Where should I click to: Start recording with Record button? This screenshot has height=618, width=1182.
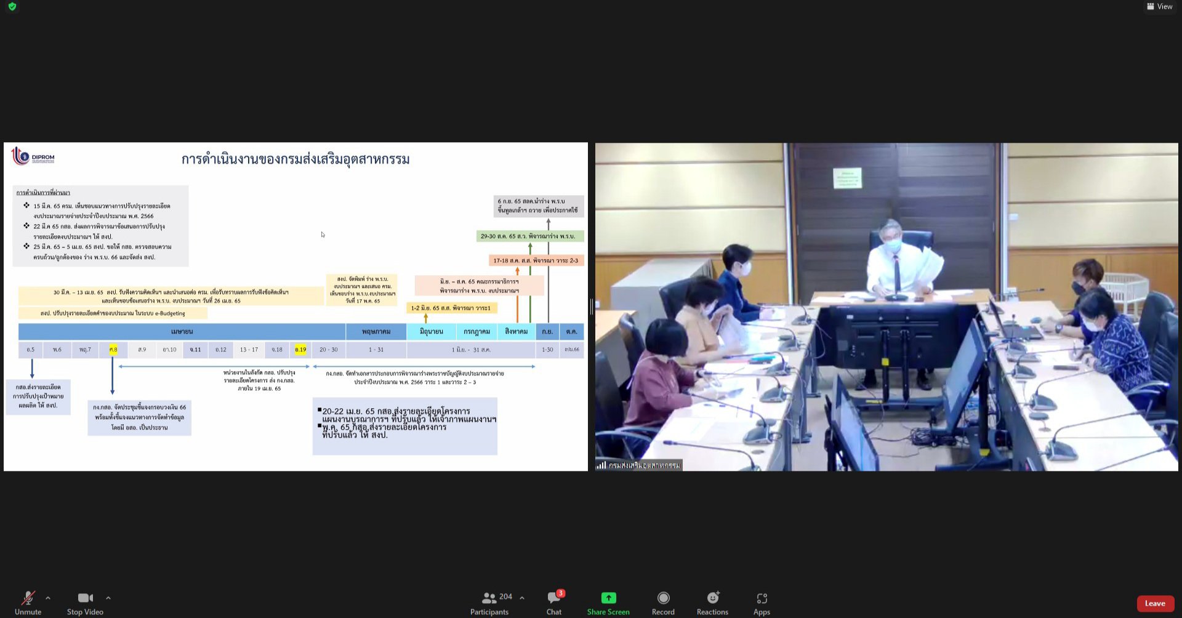[663, 603]
